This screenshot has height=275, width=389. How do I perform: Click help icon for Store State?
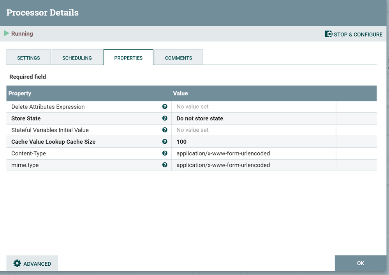point(165,118)
